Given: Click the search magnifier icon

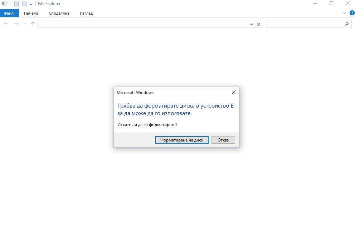Looking at the screenshot, I should click(x=346, y=24).
